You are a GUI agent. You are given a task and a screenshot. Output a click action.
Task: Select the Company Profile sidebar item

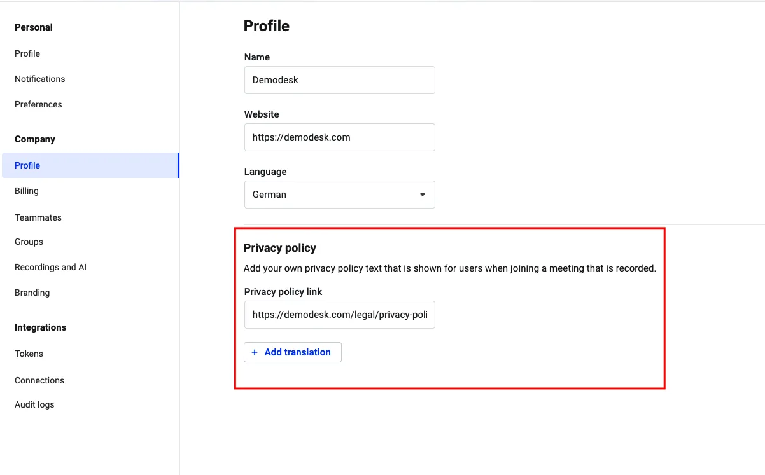(90, 165)
